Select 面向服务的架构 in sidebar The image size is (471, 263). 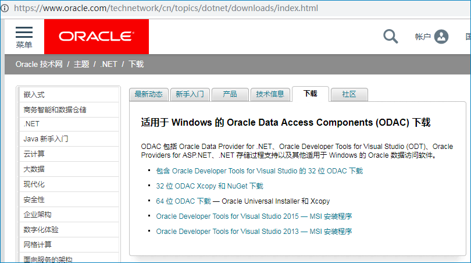tap(69, 258)
